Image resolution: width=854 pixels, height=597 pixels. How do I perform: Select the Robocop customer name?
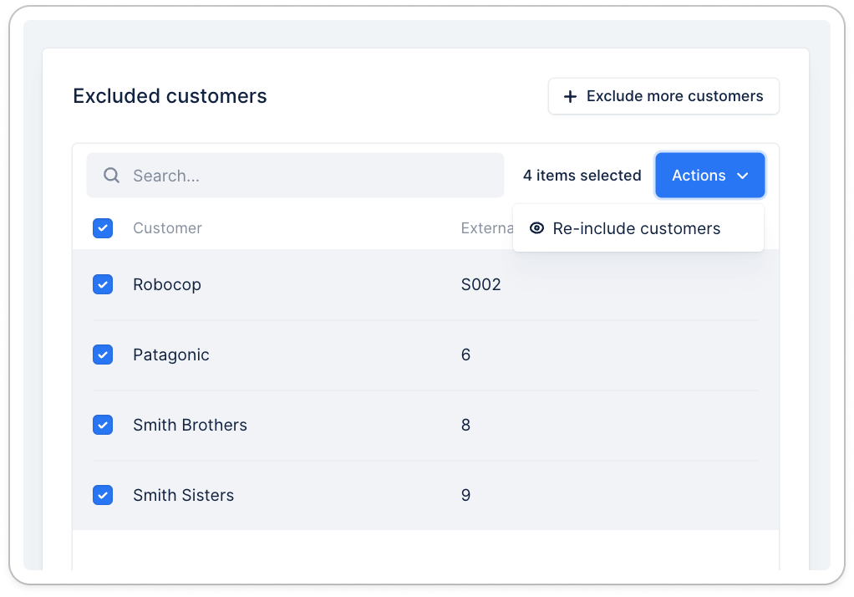click(x=167, y=285)
